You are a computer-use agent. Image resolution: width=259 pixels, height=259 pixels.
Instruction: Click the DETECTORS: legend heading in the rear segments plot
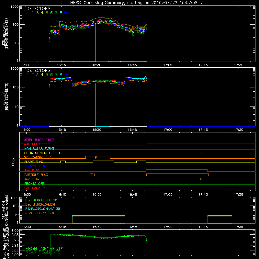pos(39,70)
